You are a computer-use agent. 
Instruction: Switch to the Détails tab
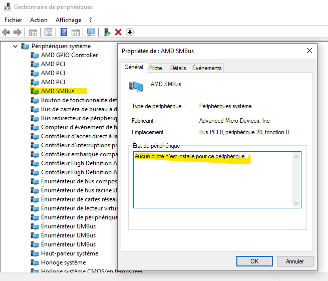178,68
